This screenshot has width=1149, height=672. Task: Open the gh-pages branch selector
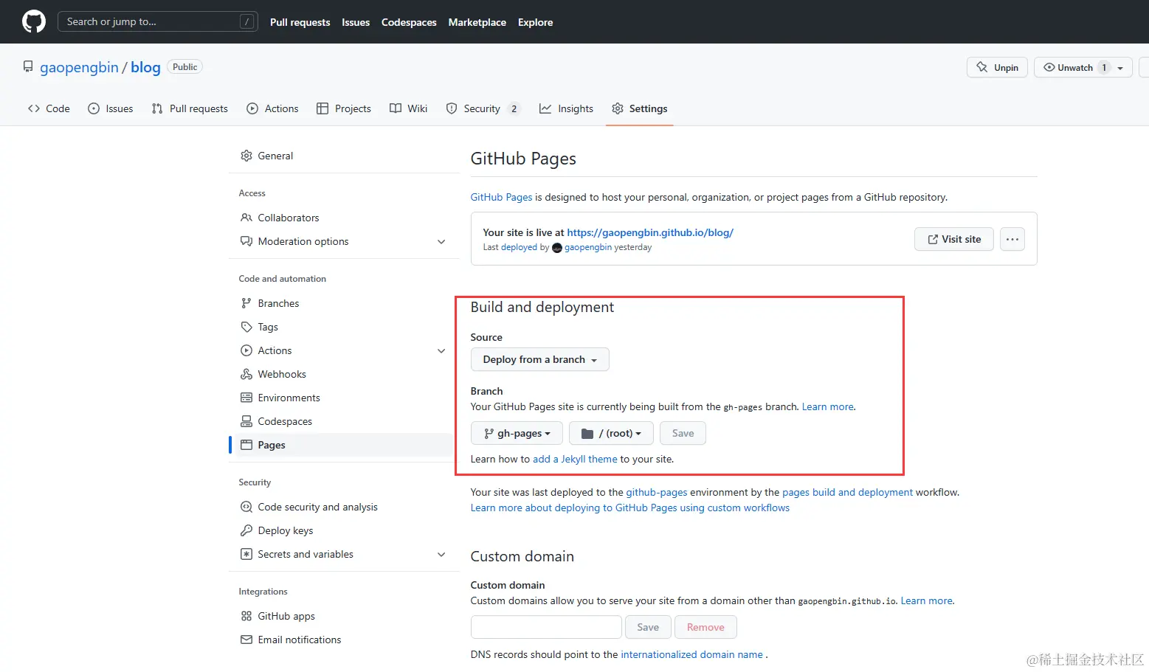517,433
